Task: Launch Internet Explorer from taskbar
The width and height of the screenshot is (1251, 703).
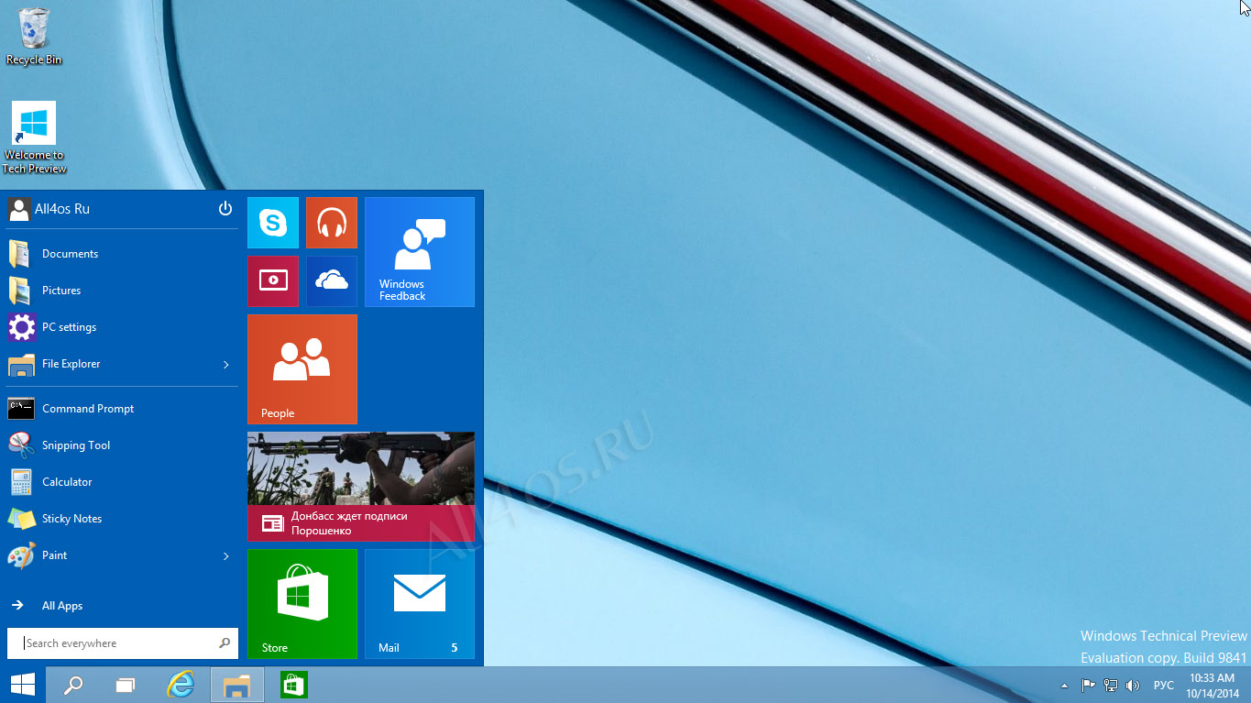Action: pyautogui.click(x=181, y=685)
